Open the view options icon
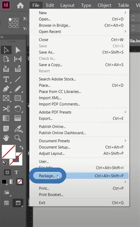This screenshot has height=227, width=140. pyautogui.click(x=6, y=193)
